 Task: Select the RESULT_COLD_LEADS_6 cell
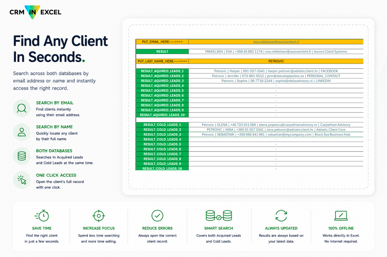(162, 149)
